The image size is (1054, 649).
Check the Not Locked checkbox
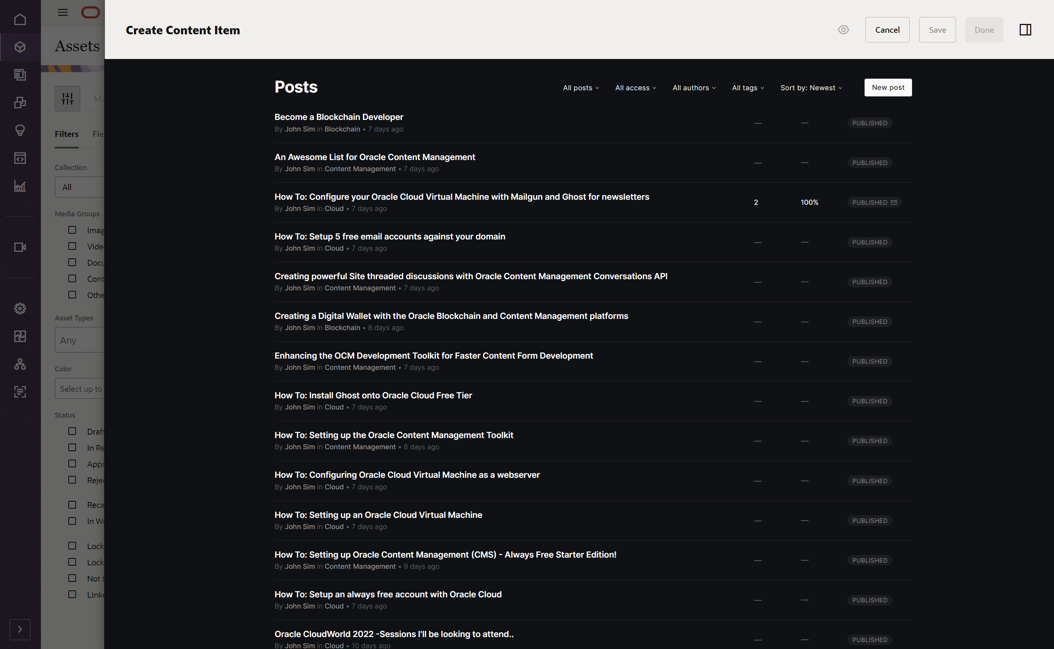72,578
